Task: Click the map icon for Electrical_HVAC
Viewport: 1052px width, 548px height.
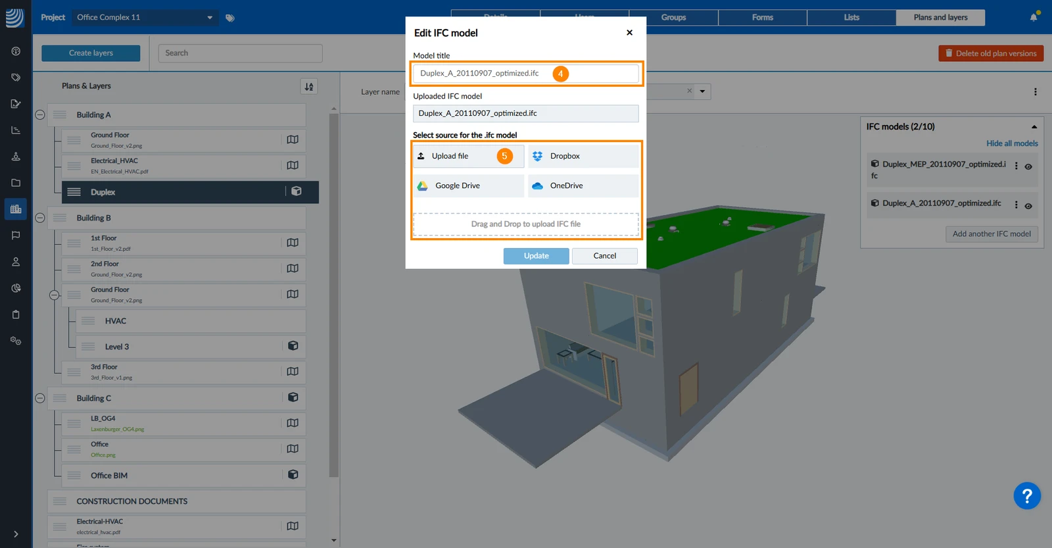Action: [293, 165]
